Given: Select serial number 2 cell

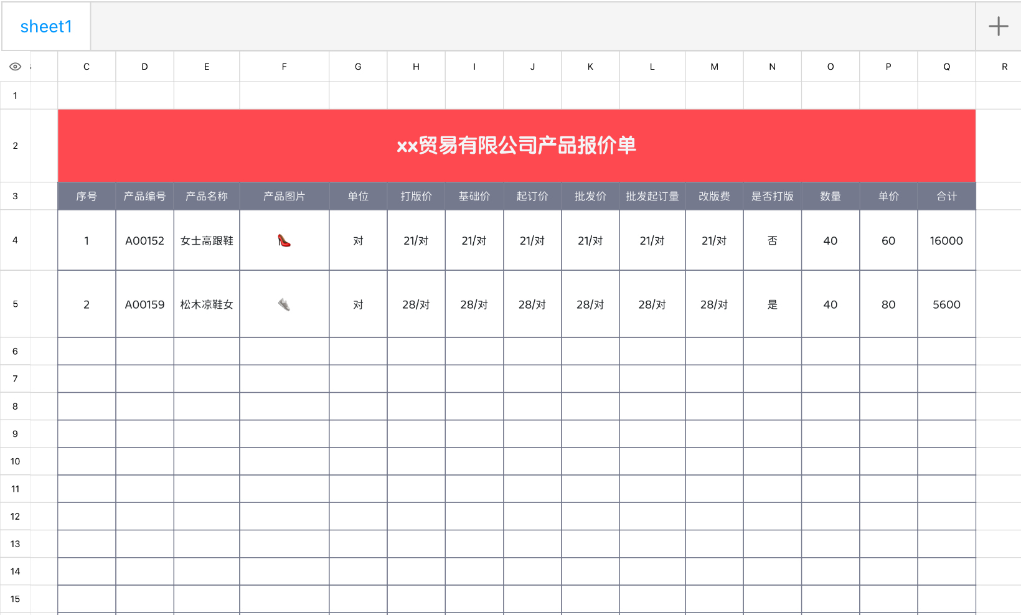Looking at the screenshot, I should click(87, 304).
